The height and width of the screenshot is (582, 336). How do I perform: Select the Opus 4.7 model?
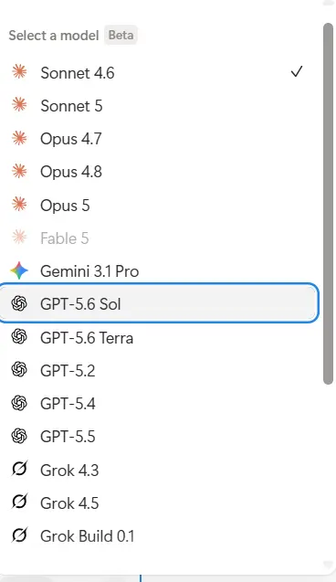tap(159, 139)
